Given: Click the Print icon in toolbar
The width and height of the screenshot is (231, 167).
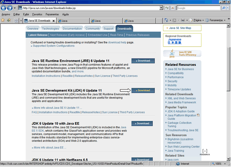Looking at the screenshot, I should [183, 20].
